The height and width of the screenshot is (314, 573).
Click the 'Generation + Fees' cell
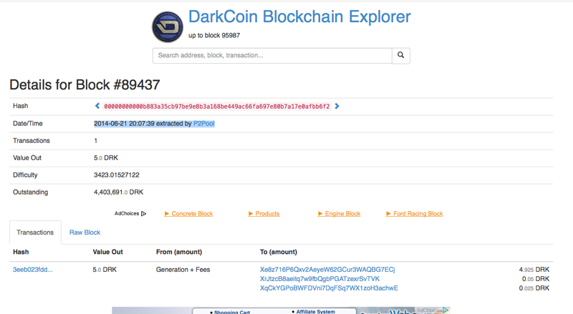pyautogui.click(x=183, y=270)
